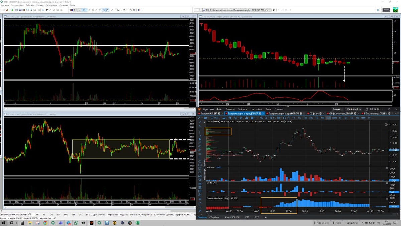Open the ВТБ workspace tab
The image size is (401, 226).
click(x=257, y=217)
